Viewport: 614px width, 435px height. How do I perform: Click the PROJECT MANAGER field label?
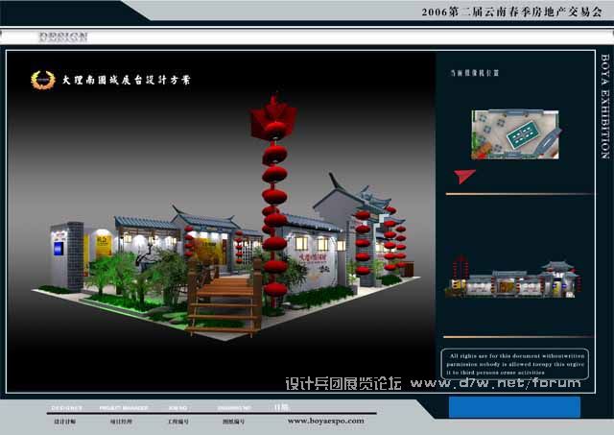coord(125,407)
